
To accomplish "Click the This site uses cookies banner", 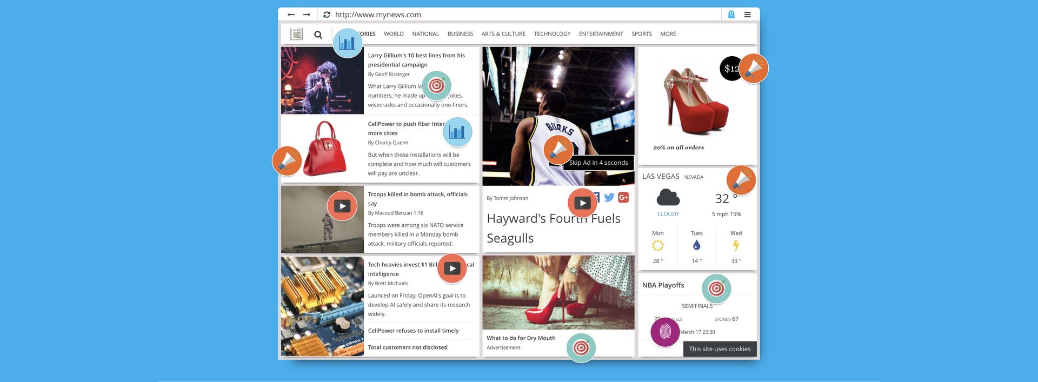I will pyautogui.click(x=720, y=349).
